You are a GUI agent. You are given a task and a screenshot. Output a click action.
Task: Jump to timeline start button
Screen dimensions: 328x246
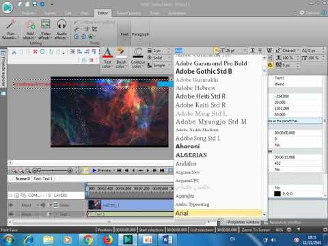coord(119,170)
